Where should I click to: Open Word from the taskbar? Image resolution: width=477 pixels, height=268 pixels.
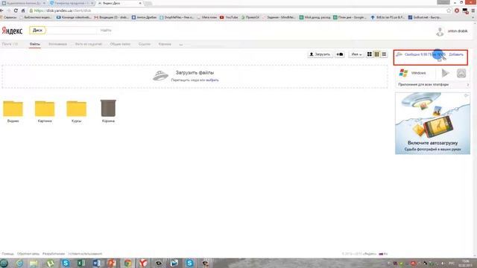click(97, 263)
